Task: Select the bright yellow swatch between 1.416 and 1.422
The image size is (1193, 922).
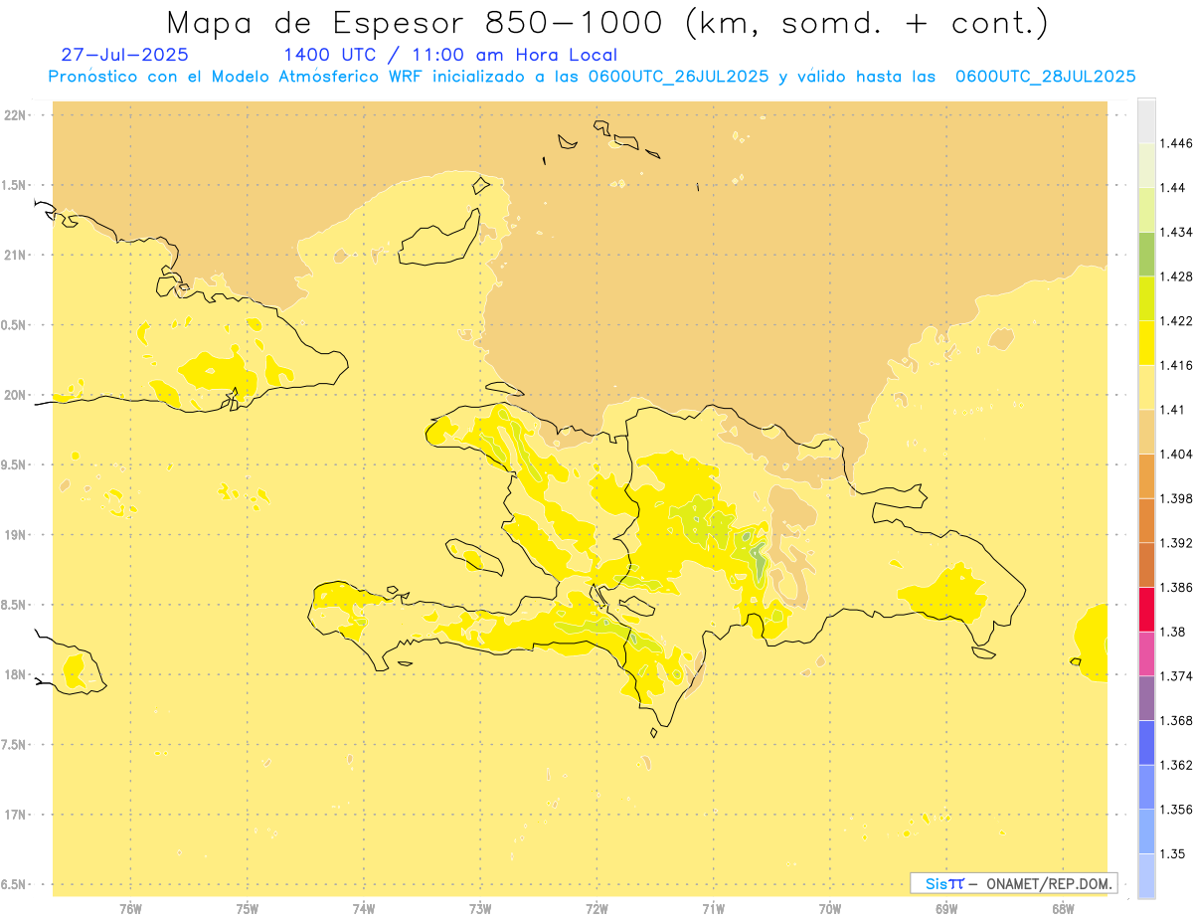Action: 1146,343
